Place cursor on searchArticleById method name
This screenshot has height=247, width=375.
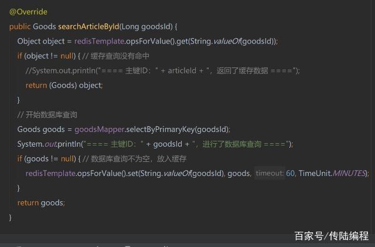pyautogui.click(x=88, y=26)
